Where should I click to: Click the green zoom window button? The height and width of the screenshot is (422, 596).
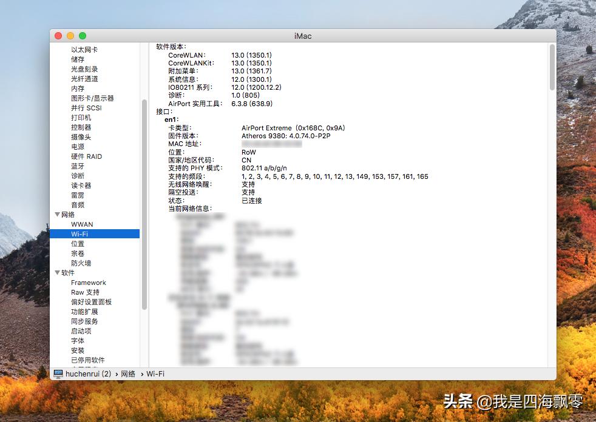(x=83, y=36)
